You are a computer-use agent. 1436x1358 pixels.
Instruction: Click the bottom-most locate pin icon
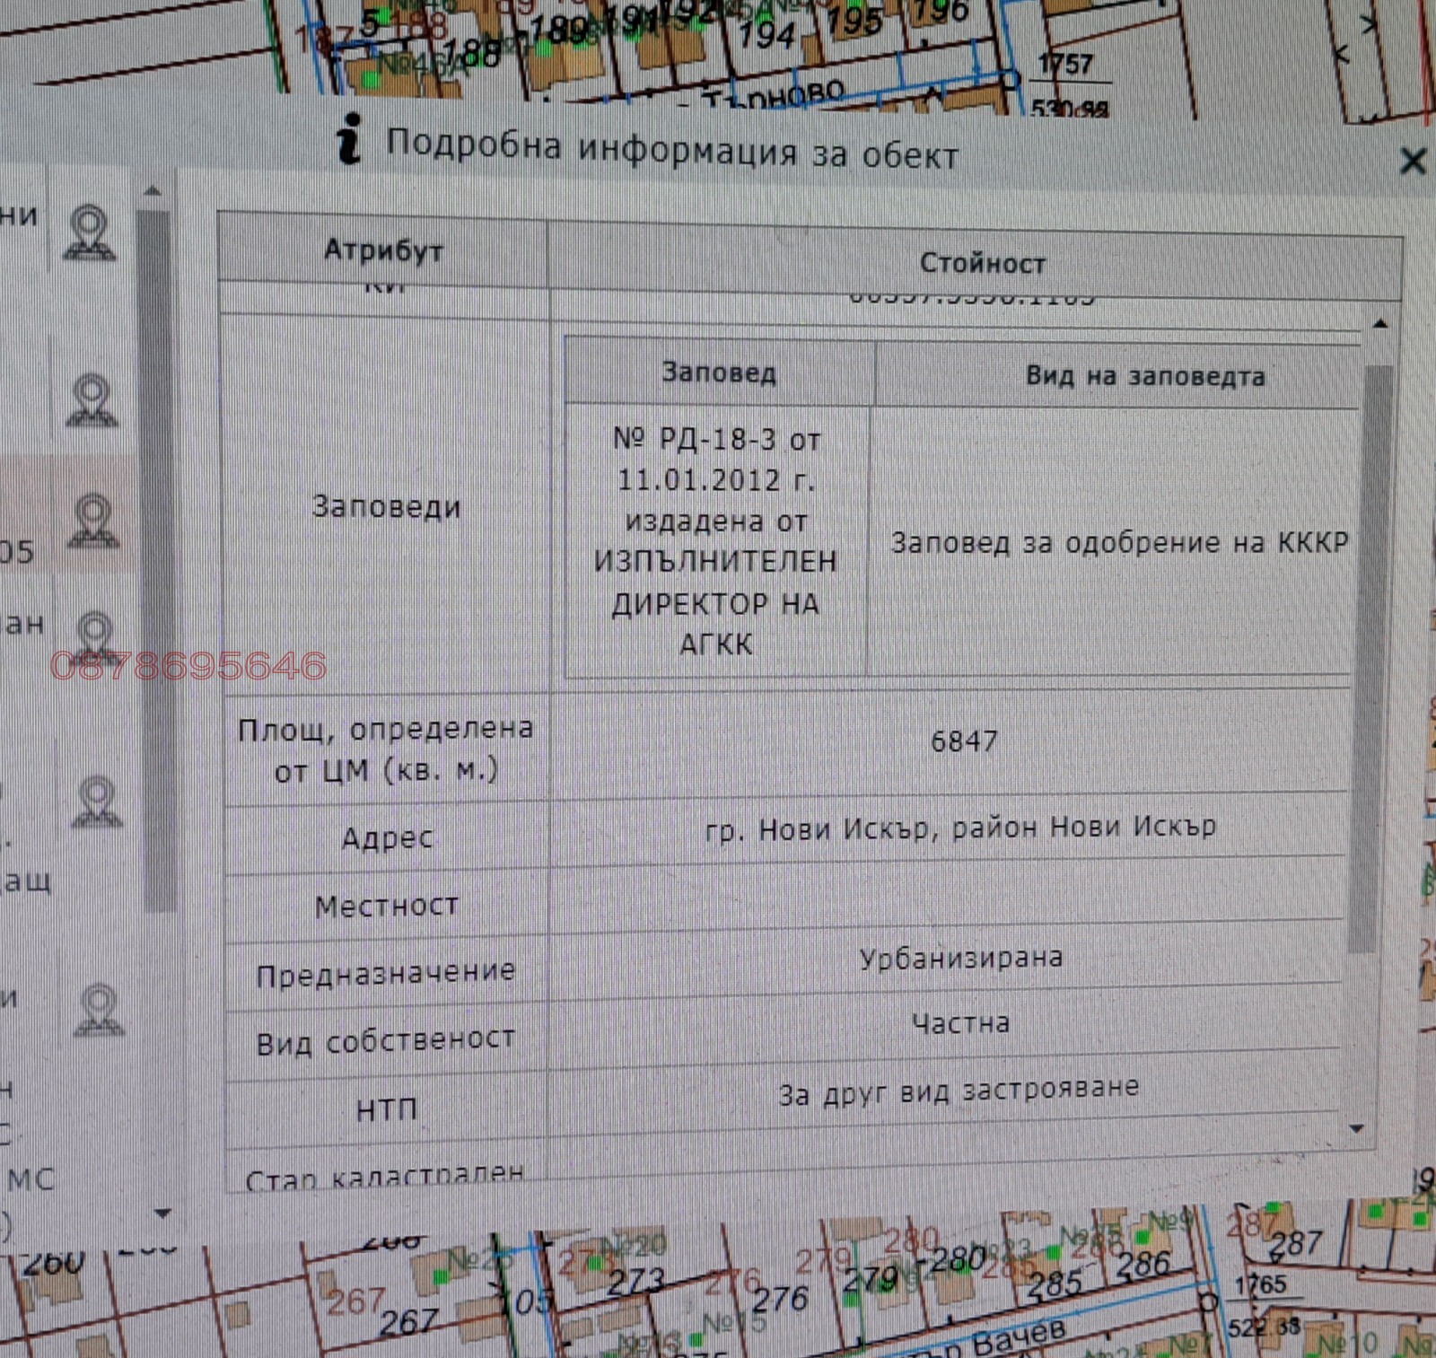click(x=99, y=1010)
